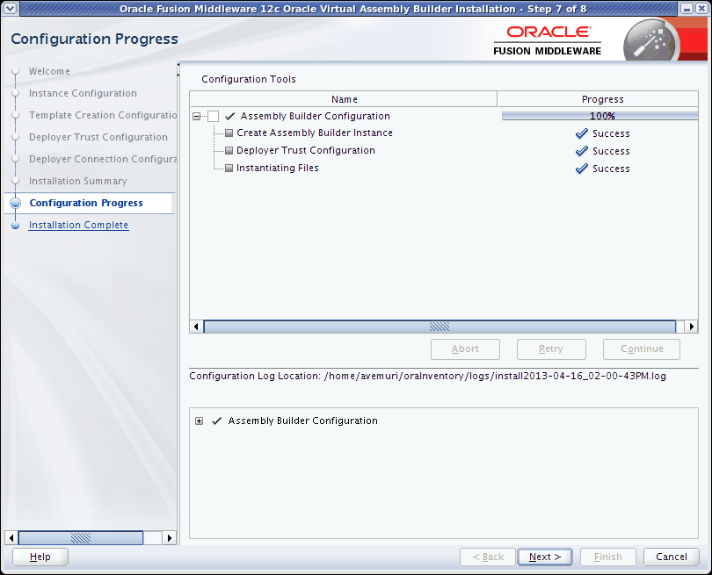Click the Configuration Progress step bullet icon
This screenshot has height=575, width=712.
[x=16, y=203]
